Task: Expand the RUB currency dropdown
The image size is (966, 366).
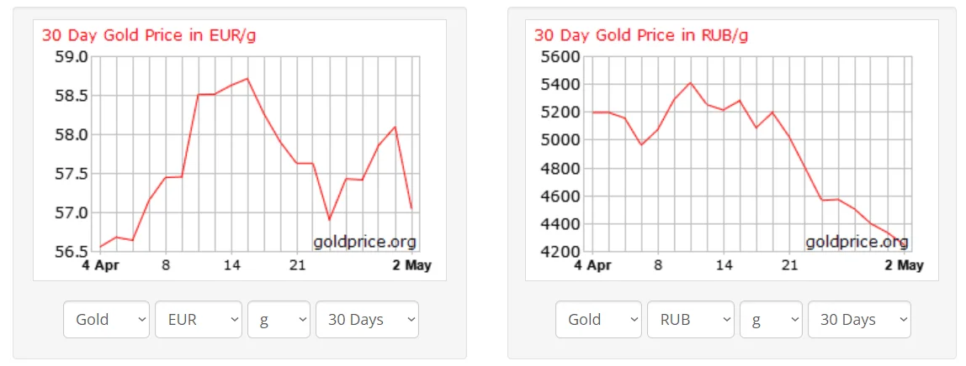Action: 691,319
